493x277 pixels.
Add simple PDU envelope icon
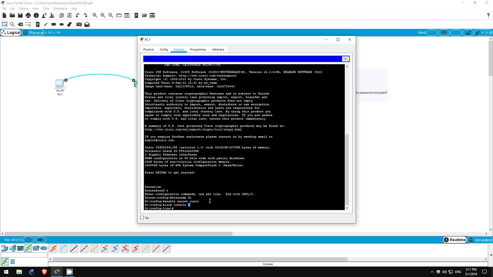(x=79, y=24)
